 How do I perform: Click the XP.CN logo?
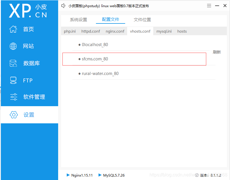click(28, 11)
